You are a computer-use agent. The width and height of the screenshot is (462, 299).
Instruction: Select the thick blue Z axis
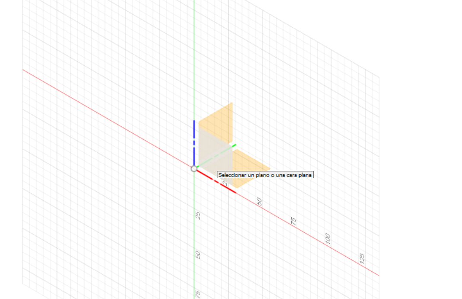194,143
